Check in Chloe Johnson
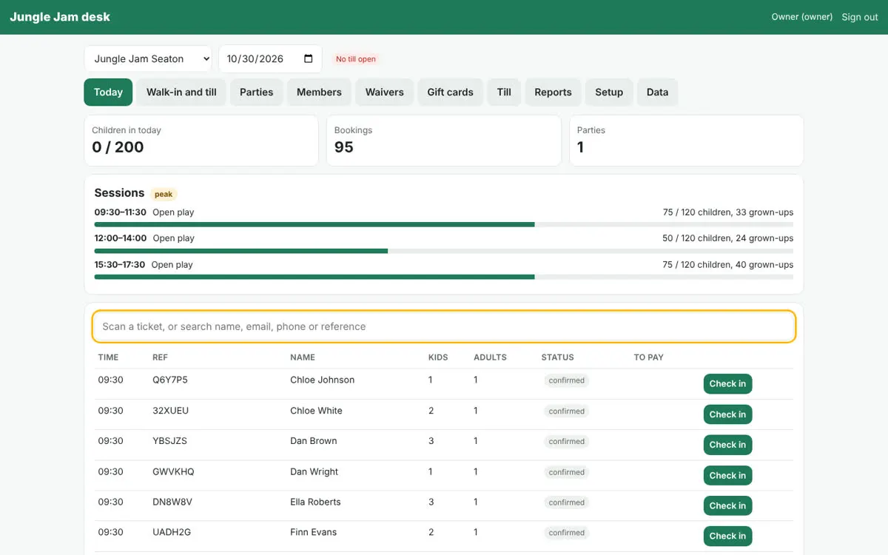The height and width of the screenshot is (555, 888). pyautogui.click(x=727, y=383)
